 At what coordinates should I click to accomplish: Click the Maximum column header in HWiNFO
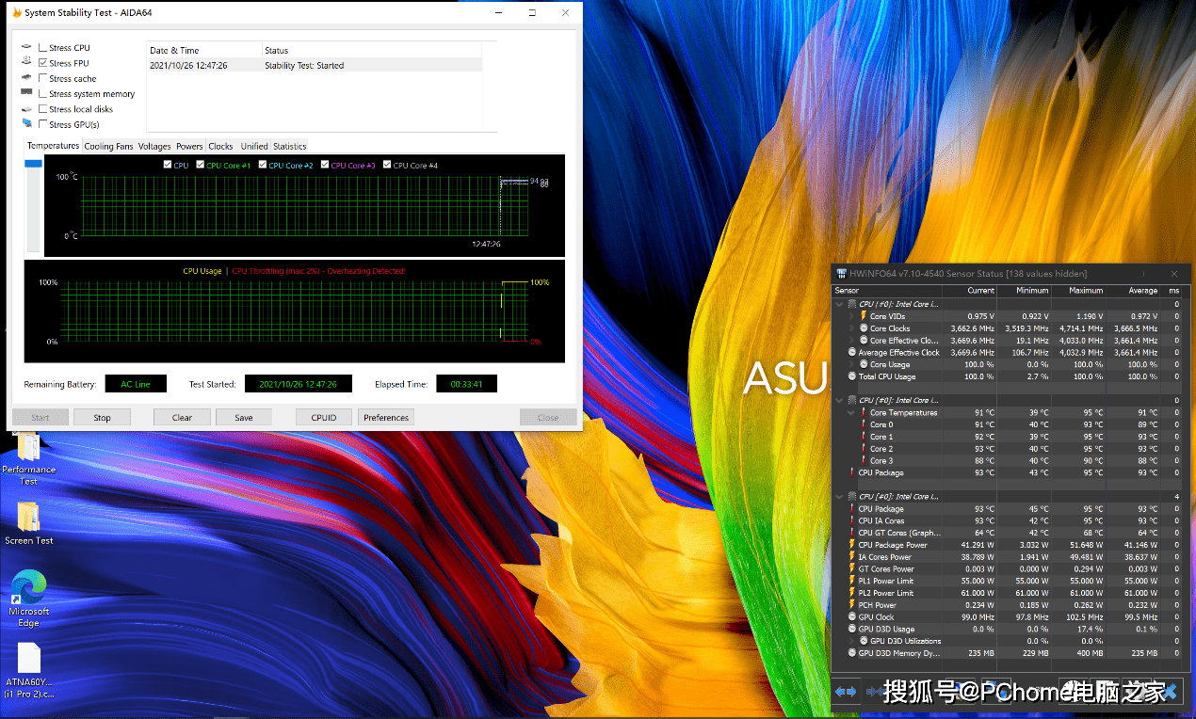pyautogui.click(x=1077, y=291)
